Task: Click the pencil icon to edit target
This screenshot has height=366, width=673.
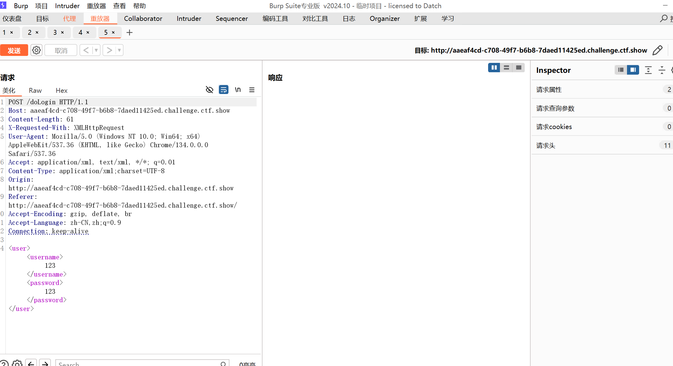Action: pyautogui.click(x=657, y=50)
